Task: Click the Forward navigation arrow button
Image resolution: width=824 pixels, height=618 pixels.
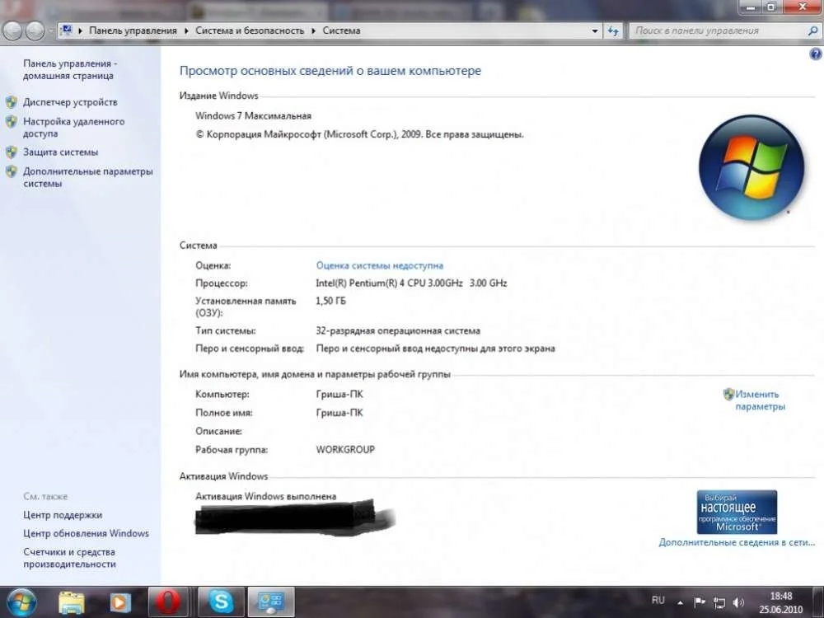Action: (35, 31)
